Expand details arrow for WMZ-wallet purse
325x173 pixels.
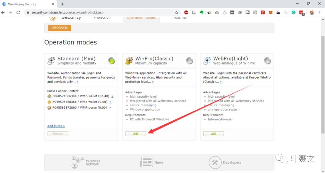coord(112,96)
